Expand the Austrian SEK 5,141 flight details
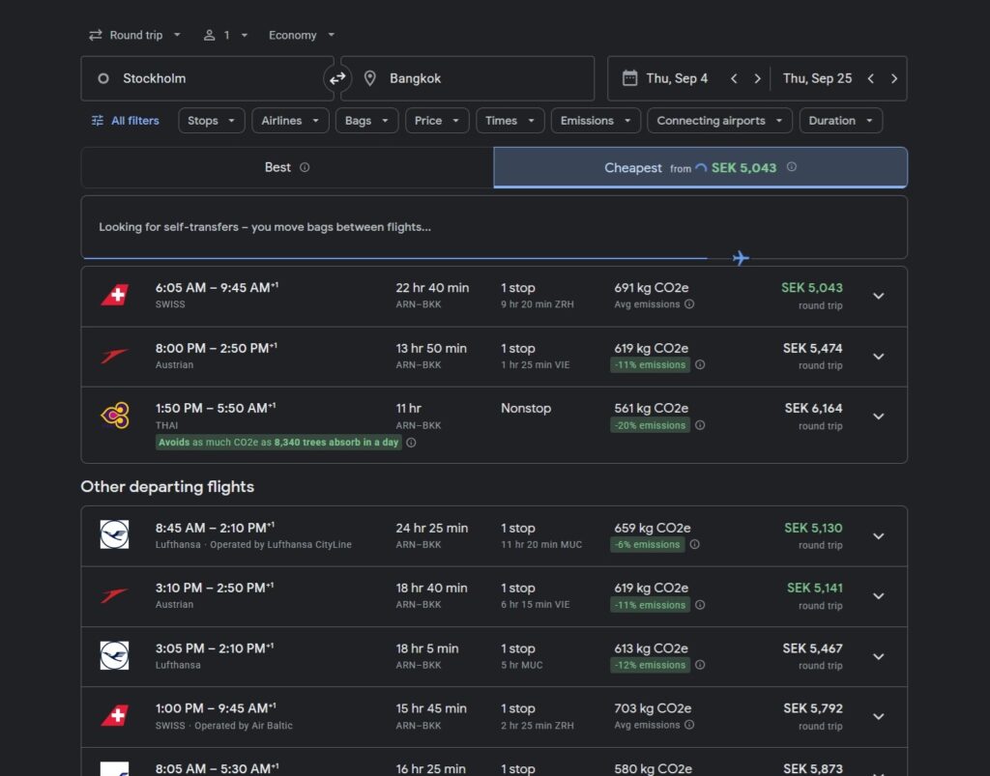Viewport: 990px width, 776px height. 878,596
